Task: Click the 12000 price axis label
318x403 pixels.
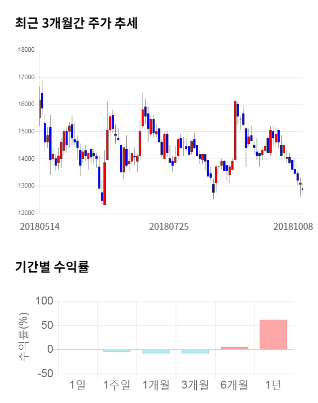Action: coord(26,213)
